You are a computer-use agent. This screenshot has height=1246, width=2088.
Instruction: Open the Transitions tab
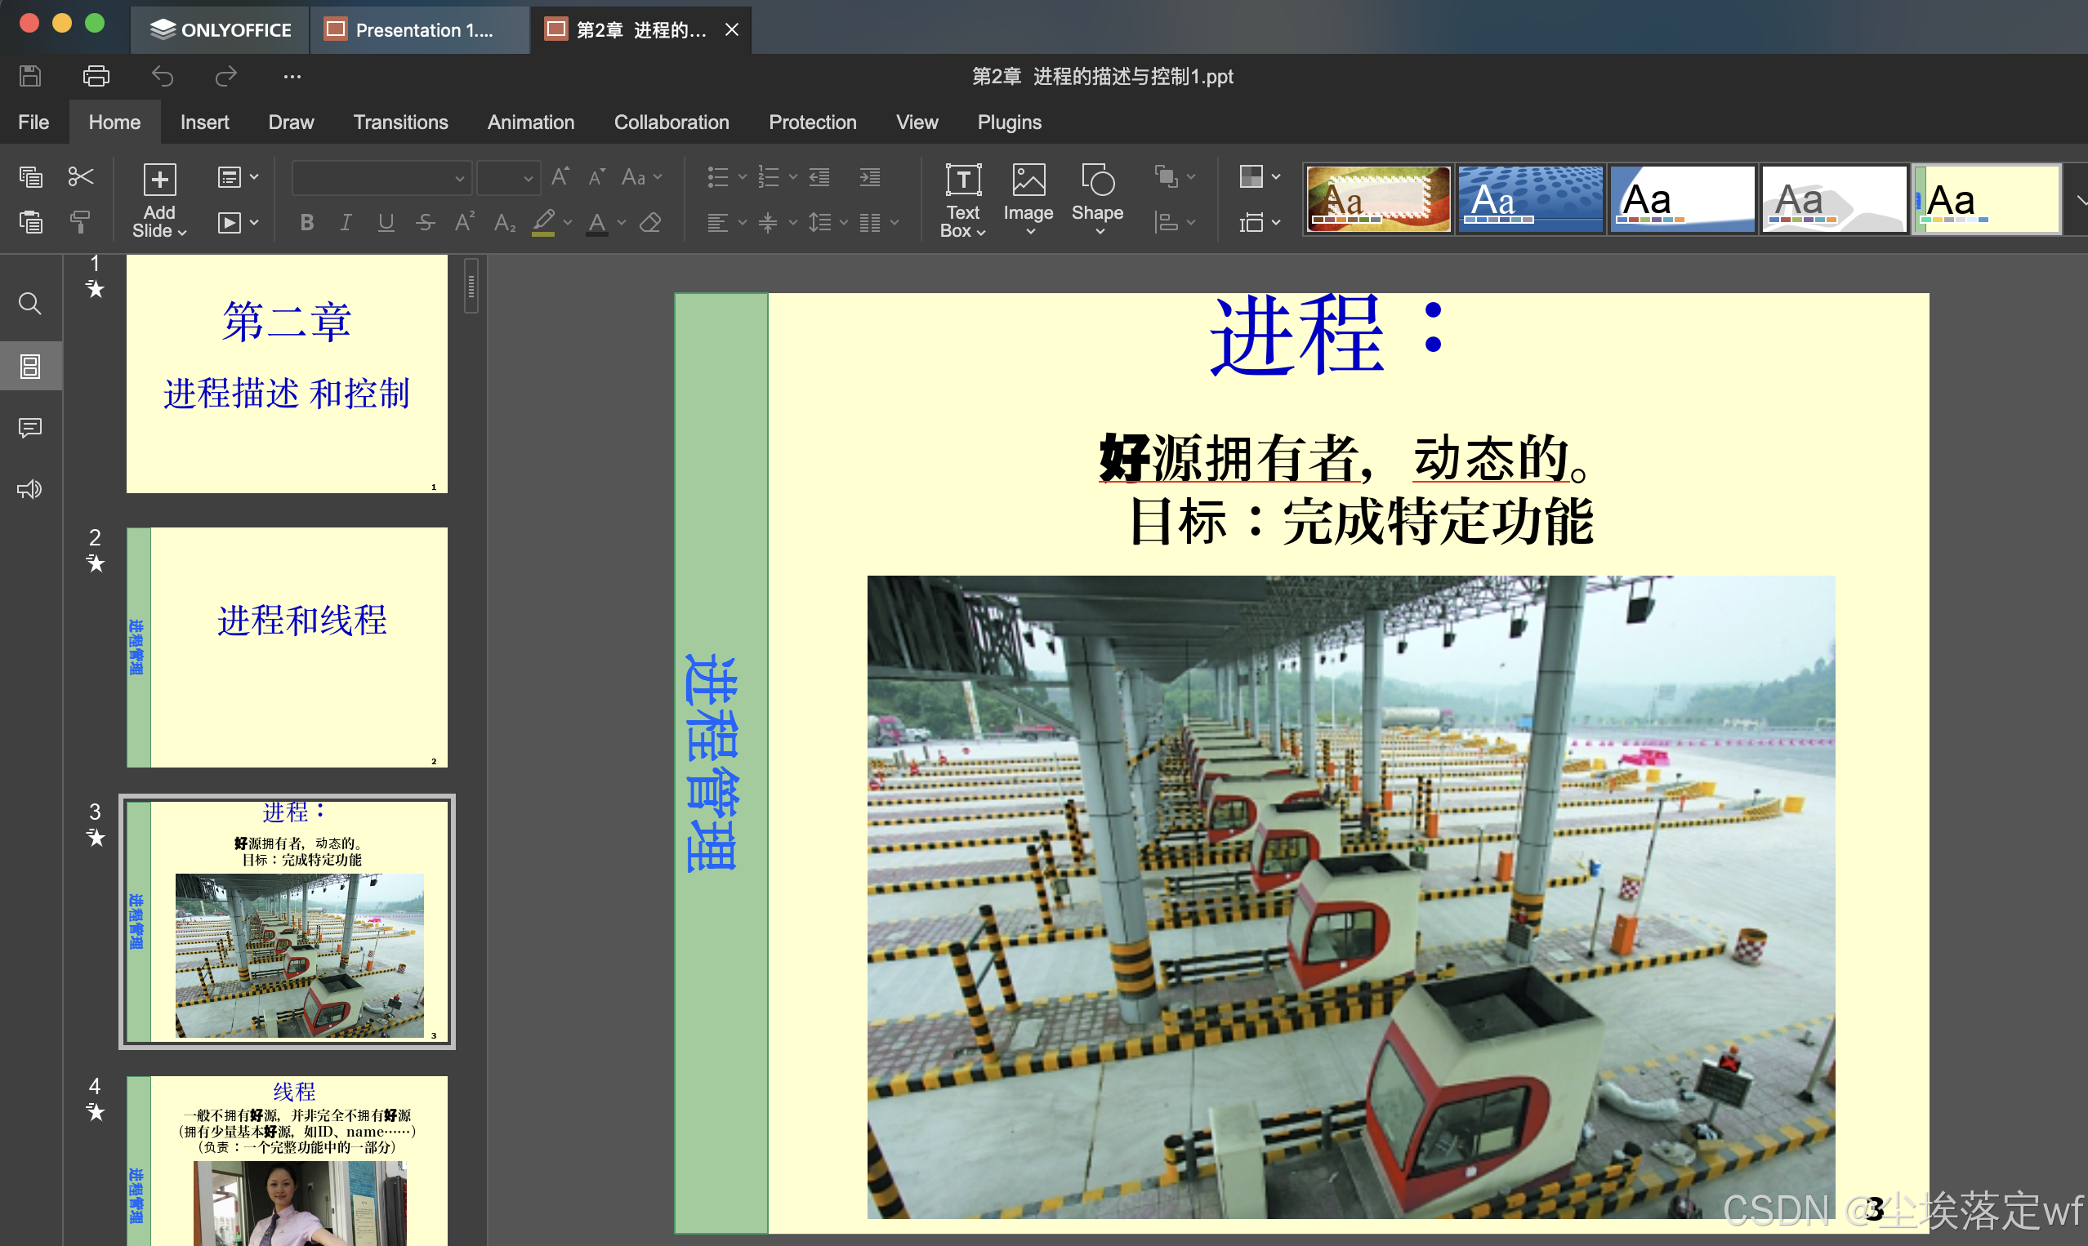tap(399, 122)
